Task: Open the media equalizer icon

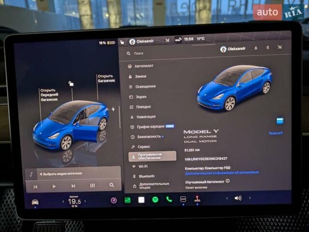Action: [x=92, y=186]
